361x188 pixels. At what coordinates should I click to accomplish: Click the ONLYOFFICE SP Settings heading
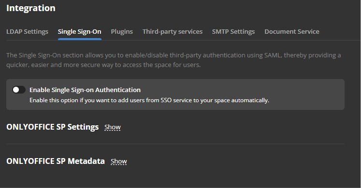[53, 127]
